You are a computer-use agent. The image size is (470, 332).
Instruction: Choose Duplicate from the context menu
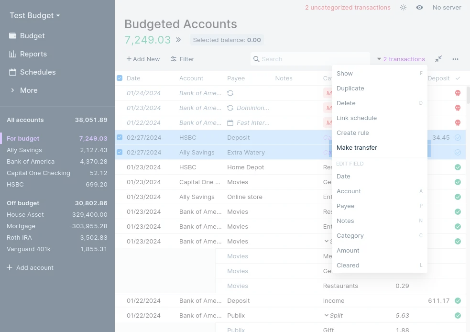pyautogui.click(x=350, y=89)
